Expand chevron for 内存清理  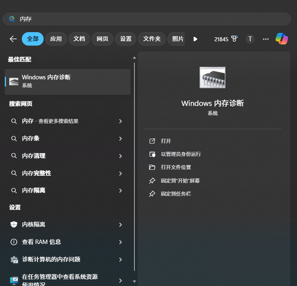(121, 156)
